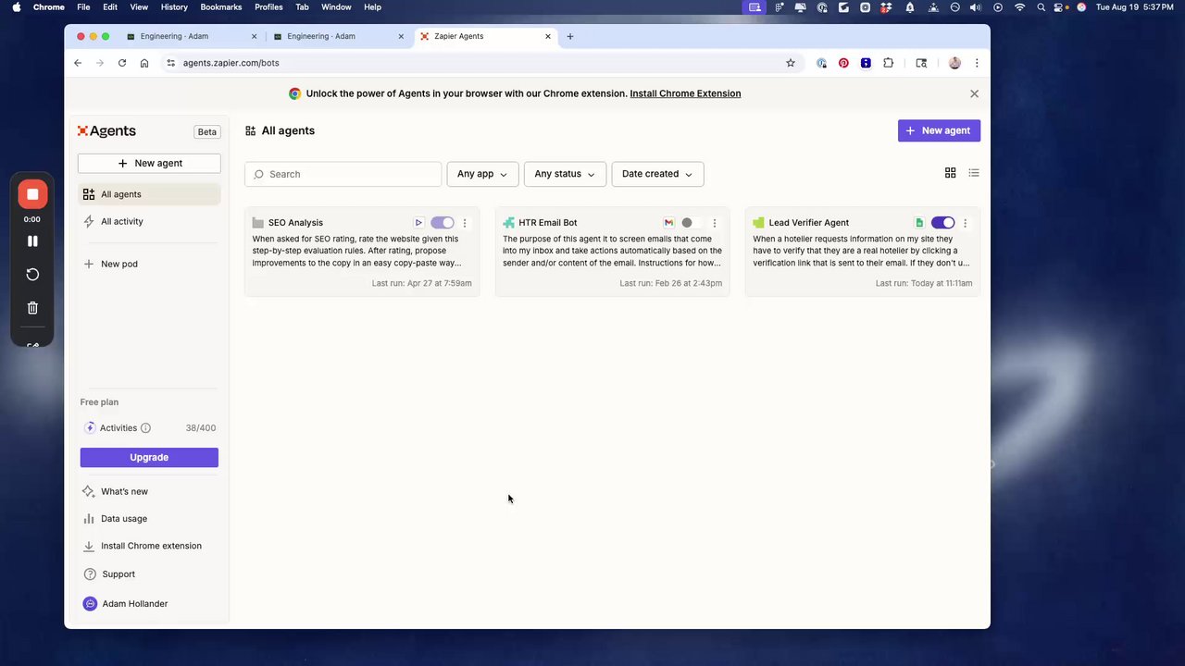Screen dimensions: 1185x666
Task: Open the Any status filter dropdown
Action: 565,174
